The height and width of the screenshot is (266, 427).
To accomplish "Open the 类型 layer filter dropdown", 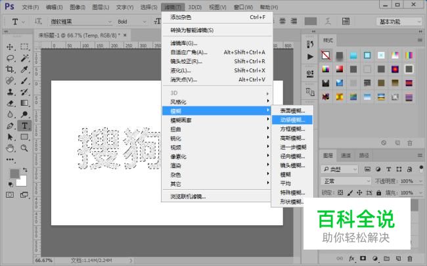I will point(340,169).
